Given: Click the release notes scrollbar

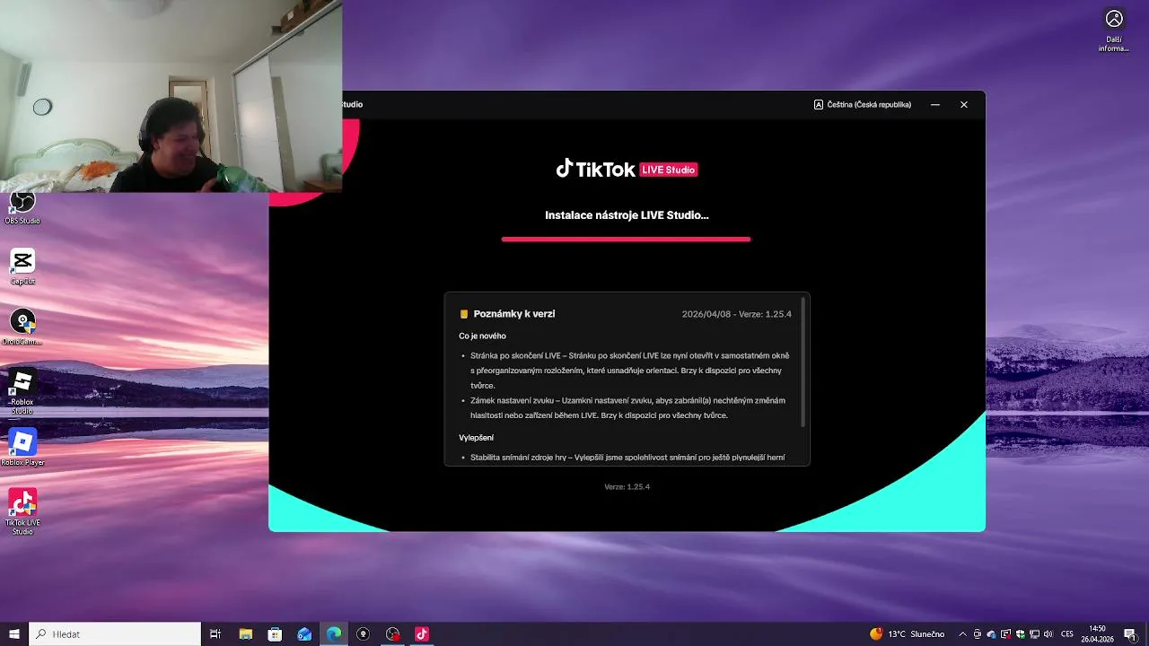Looking at the screenshot, I should (803, 361).
